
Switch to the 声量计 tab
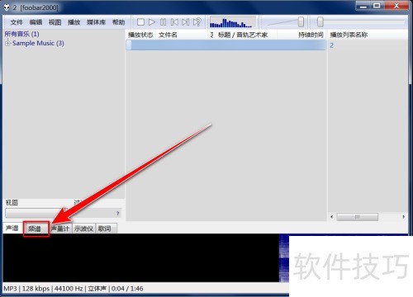click(x=60, y=229)
